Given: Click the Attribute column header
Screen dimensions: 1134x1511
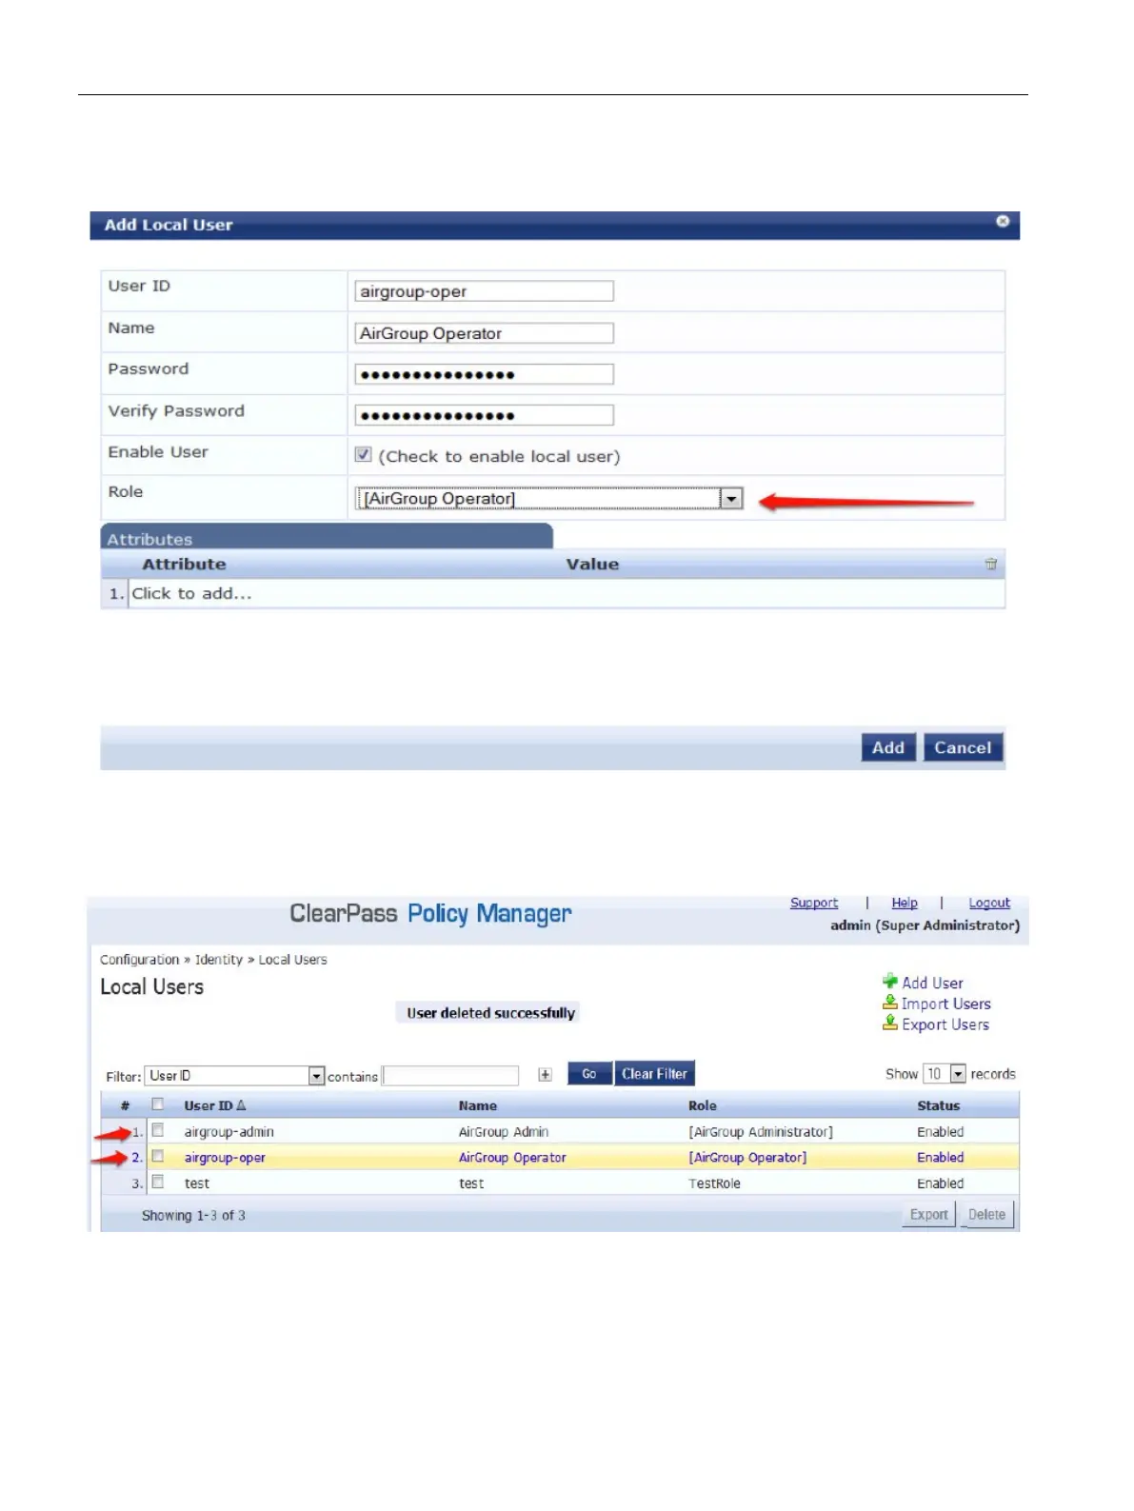Looking at the screenshot, I should (184, 564).
